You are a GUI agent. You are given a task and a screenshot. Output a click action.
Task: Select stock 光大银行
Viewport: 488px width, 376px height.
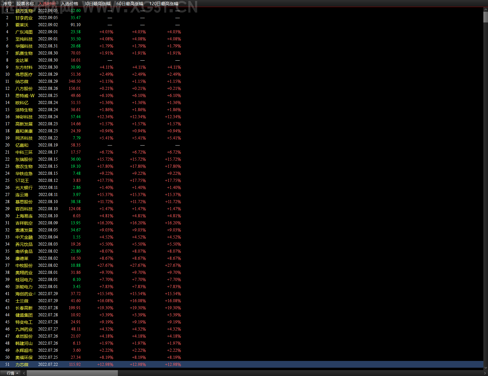(24, 188)
